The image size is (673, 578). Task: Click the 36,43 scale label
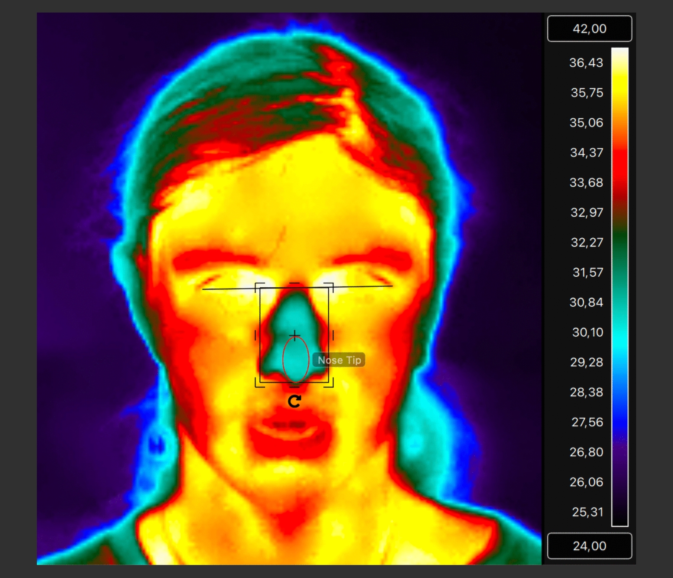click(x=586, y=63)
